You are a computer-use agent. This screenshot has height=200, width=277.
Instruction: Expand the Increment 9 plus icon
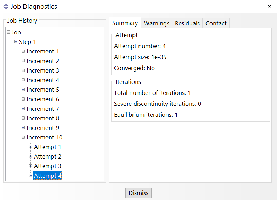coord(23,128)
